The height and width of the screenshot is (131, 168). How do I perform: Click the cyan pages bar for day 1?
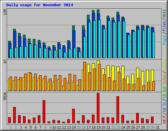(11, 53)
